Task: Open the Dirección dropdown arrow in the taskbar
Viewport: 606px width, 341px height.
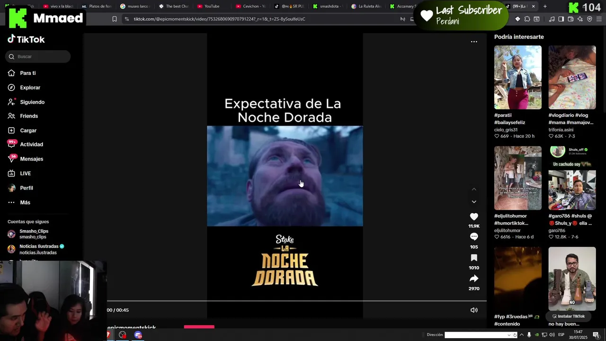Action: [509, 335]
